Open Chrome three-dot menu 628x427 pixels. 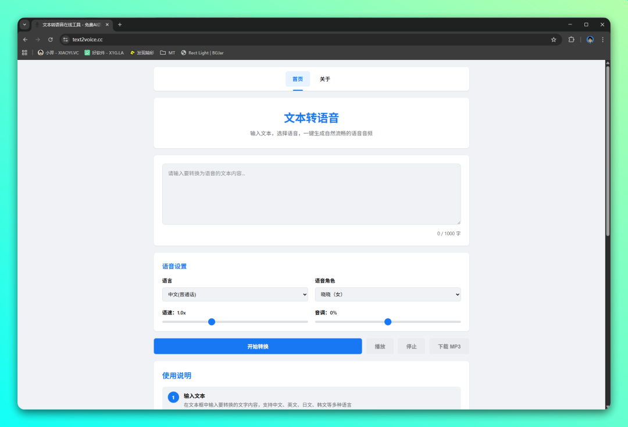tap(603, 40)
